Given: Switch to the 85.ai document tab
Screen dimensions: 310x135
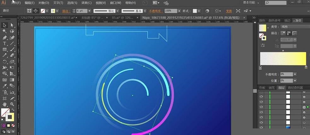Looking at the screenshot, I should point(123,18).
